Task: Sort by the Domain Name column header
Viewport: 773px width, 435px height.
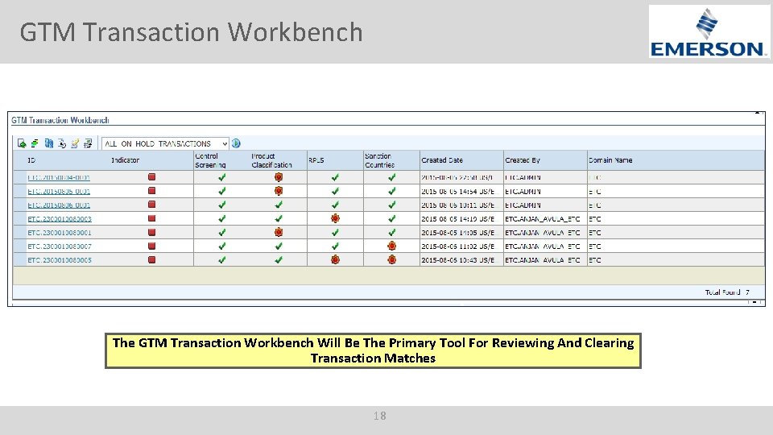Action: [610, 160]
